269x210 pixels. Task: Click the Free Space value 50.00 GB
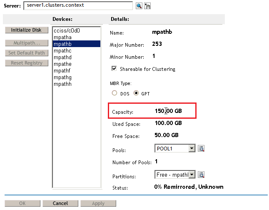coord(167,135)
